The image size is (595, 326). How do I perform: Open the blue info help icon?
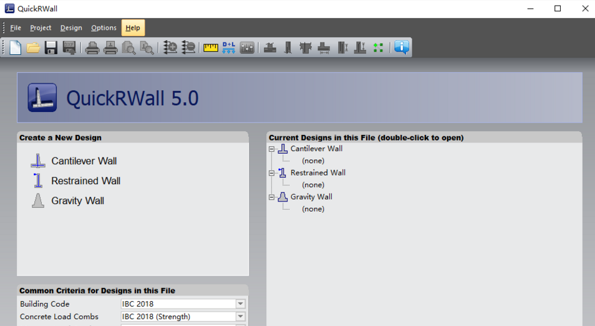pos(402,47)
